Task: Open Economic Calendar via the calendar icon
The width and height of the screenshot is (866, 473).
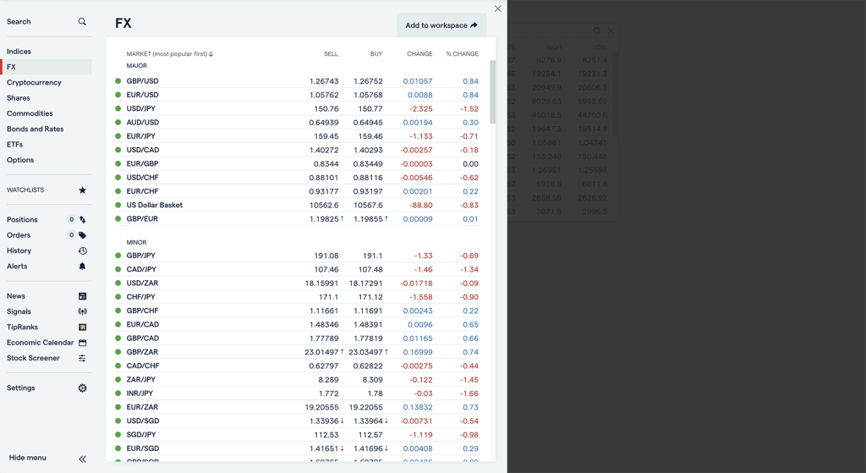Action: point(82,343)
